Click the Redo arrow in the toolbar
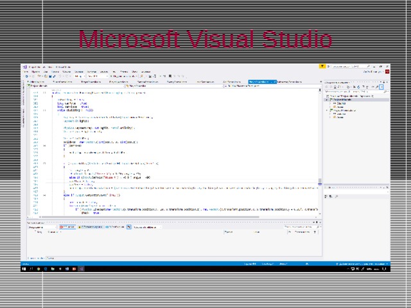Image resolution: width=411 pixels, height=308 pixels. (67, 76)
